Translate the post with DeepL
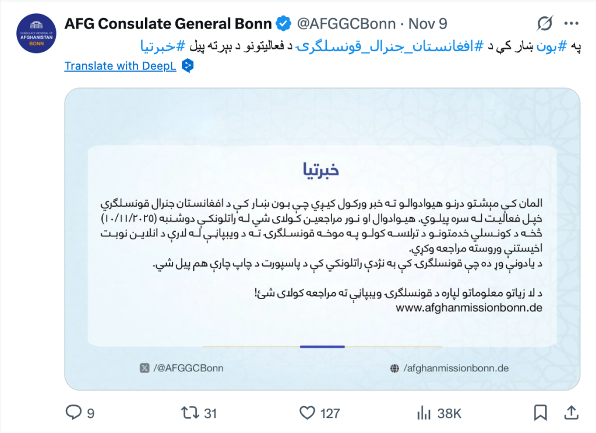The height and width of the screenshot is (433, 596). point(118,66)
